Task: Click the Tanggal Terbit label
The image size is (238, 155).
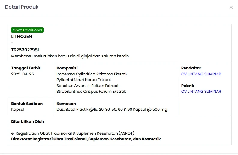Action: (x=26, y=68)
